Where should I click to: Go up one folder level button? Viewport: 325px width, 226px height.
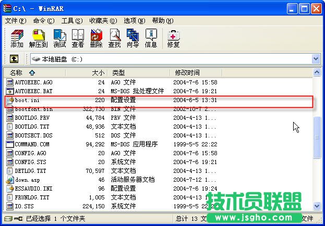point(14,59)
